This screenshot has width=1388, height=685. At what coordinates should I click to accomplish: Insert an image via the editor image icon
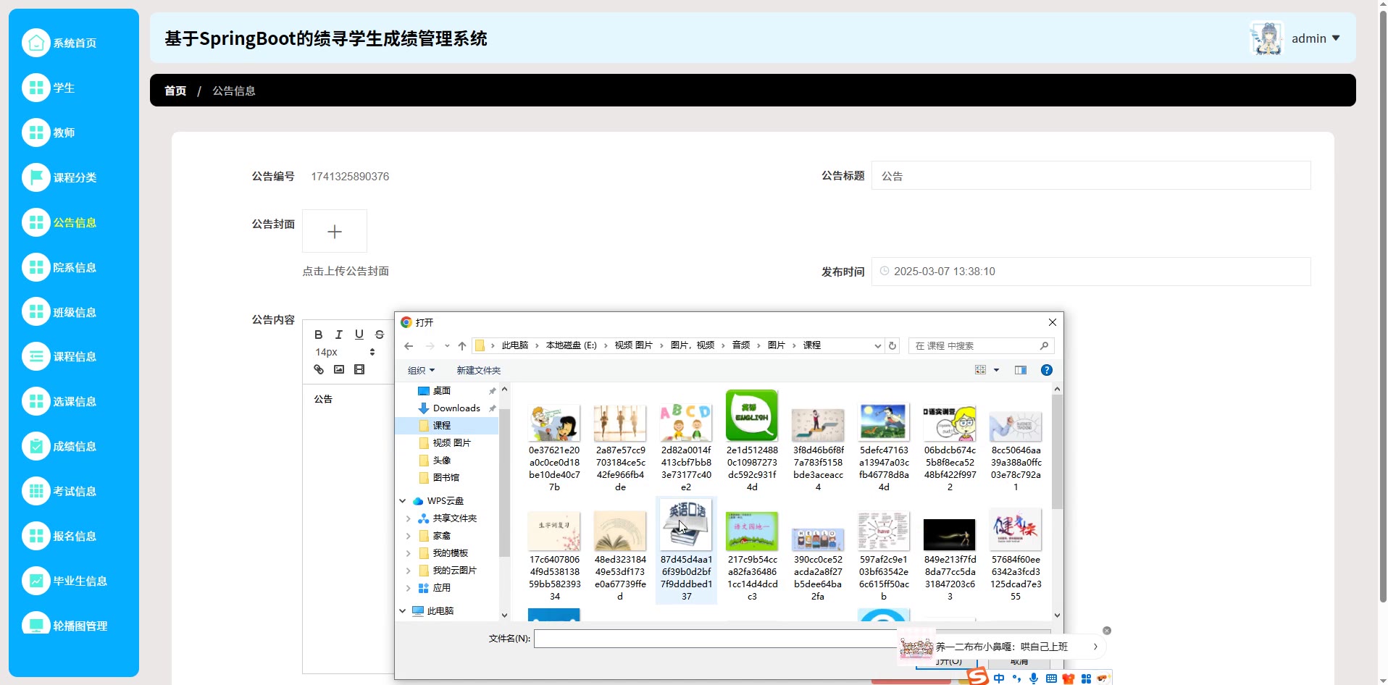click(339, 369)
